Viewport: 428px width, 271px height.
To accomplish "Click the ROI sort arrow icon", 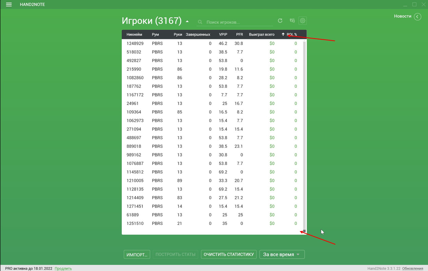I will (283, 34).
